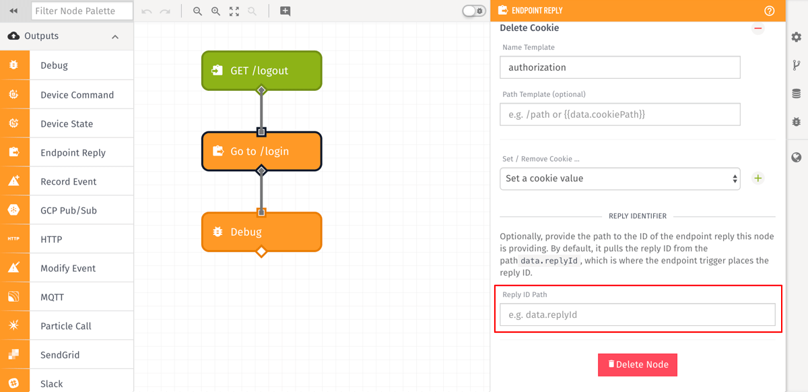This screenshot has width=808, height=392.
Task: Select the Device State palette node
Action: (x=67, y=123)
